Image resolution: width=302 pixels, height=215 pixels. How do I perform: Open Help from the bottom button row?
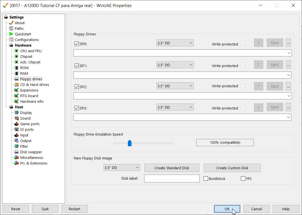coord(286,209)
